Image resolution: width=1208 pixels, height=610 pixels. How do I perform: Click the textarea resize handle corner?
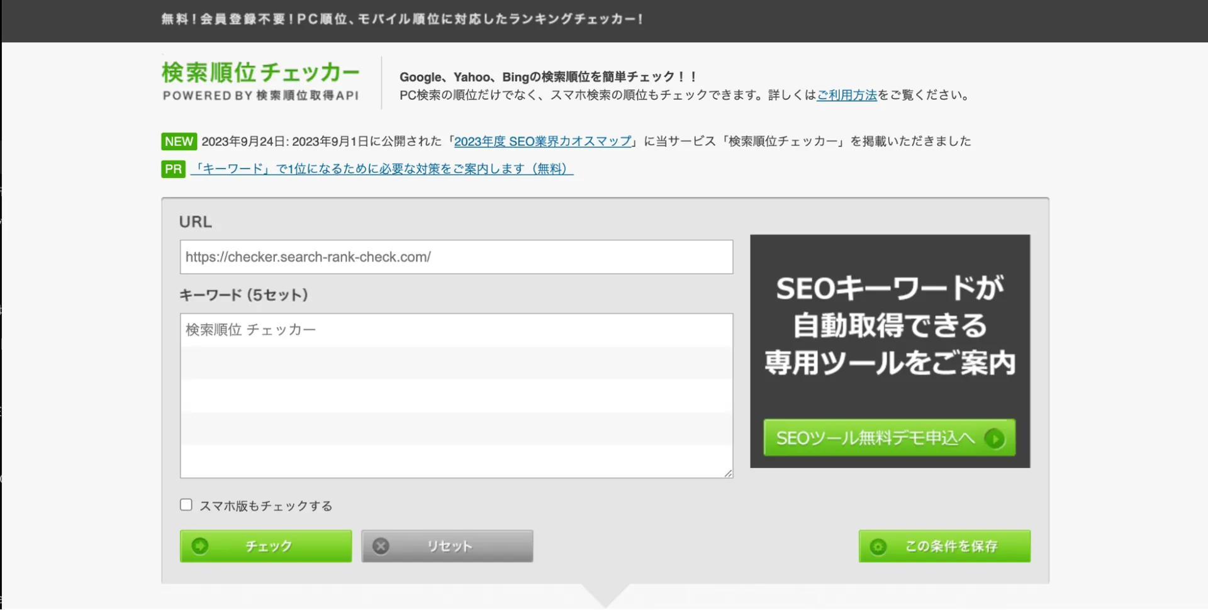point(728,473)
